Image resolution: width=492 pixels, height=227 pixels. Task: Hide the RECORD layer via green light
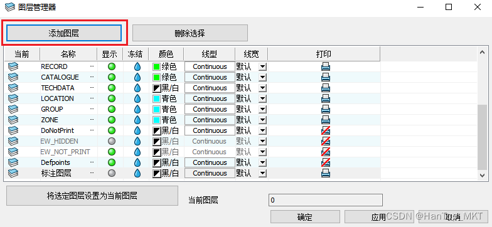click(x=112, y=66)
